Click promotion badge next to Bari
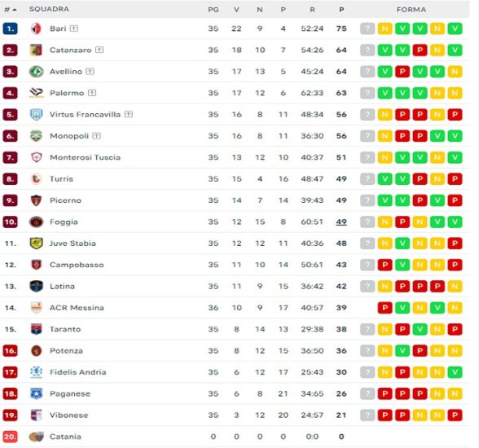 tap(74, 29)
